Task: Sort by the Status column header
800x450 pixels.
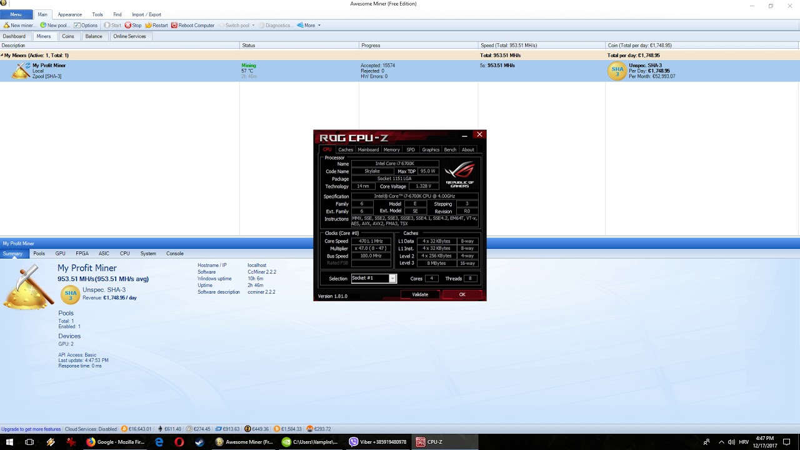Action: click(299, 46)
